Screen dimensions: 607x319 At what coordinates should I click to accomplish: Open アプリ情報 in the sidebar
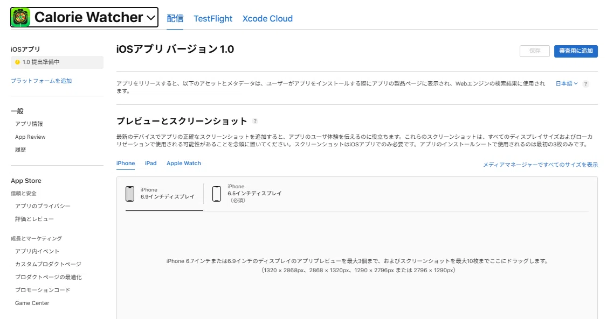click(x=29, y=124)
